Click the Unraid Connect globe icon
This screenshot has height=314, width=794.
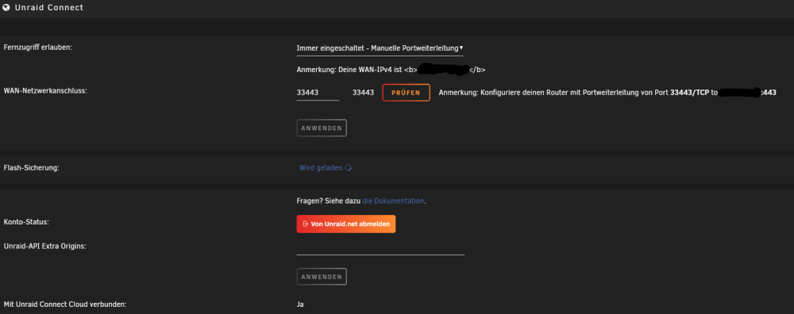tap(6, 8)
